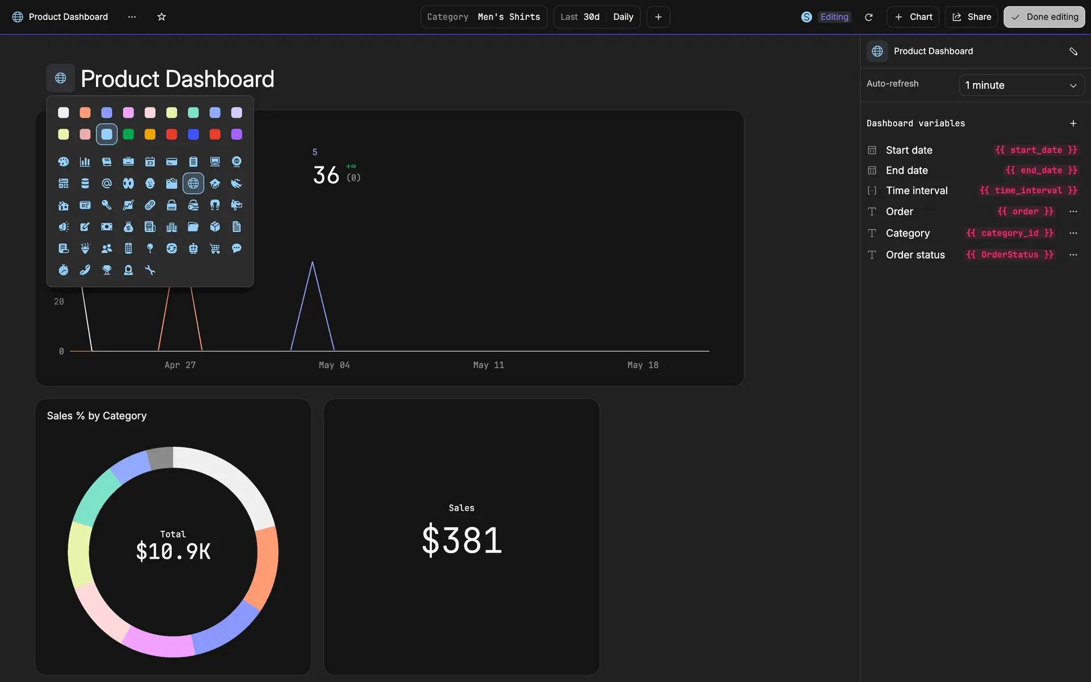Add a new dashboard variable
Screen dimensions: 1091x682
coord(1073,123)
